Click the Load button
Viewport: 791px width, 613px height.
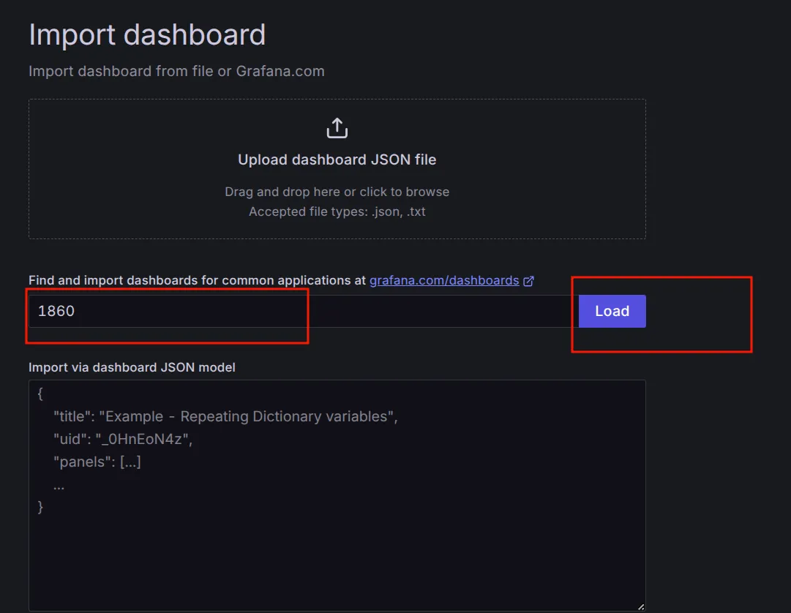(x=612, y=311)
